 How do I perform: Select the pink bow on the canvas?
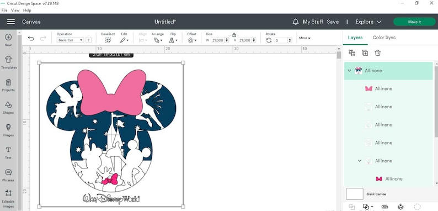(112, 92)
